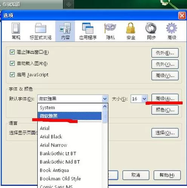The width and height of the screenshot is (187, 188).
Task: Select BankGothic Lt BT font
Action: click(x=70, y=153)
